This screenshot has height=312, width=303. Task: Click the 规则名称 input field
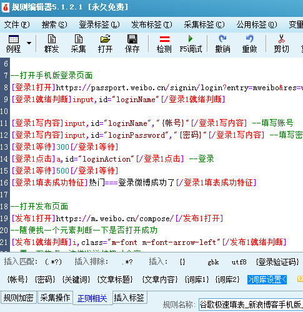coord(251,304)
